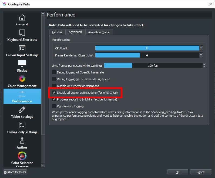The image size is (215, 178).
Task: Open the Display monitor icon
Action: [22, 63]
